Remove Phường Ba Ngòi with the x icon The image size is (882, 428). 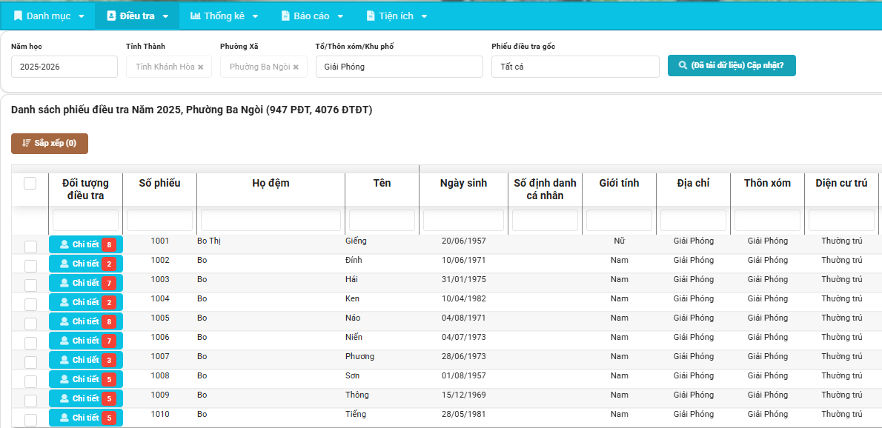(296, 67)
